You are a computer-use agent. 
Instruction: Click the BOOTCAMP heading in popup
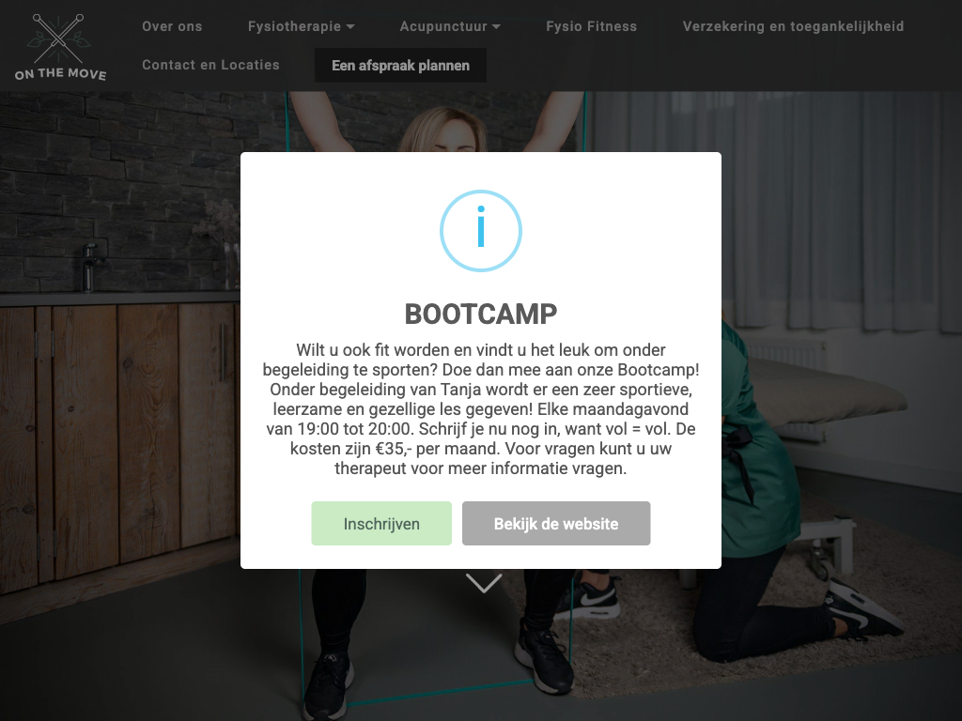481,314
